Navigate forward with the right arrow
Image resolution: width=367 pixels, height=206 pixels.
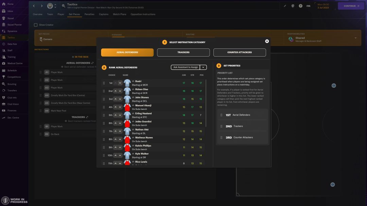point(42,6)
